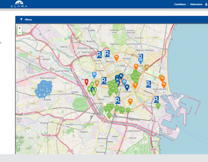Viewport: 208px width, 162px height.
Task: Switch language to Castellano
Action: (x=180, y=5)
